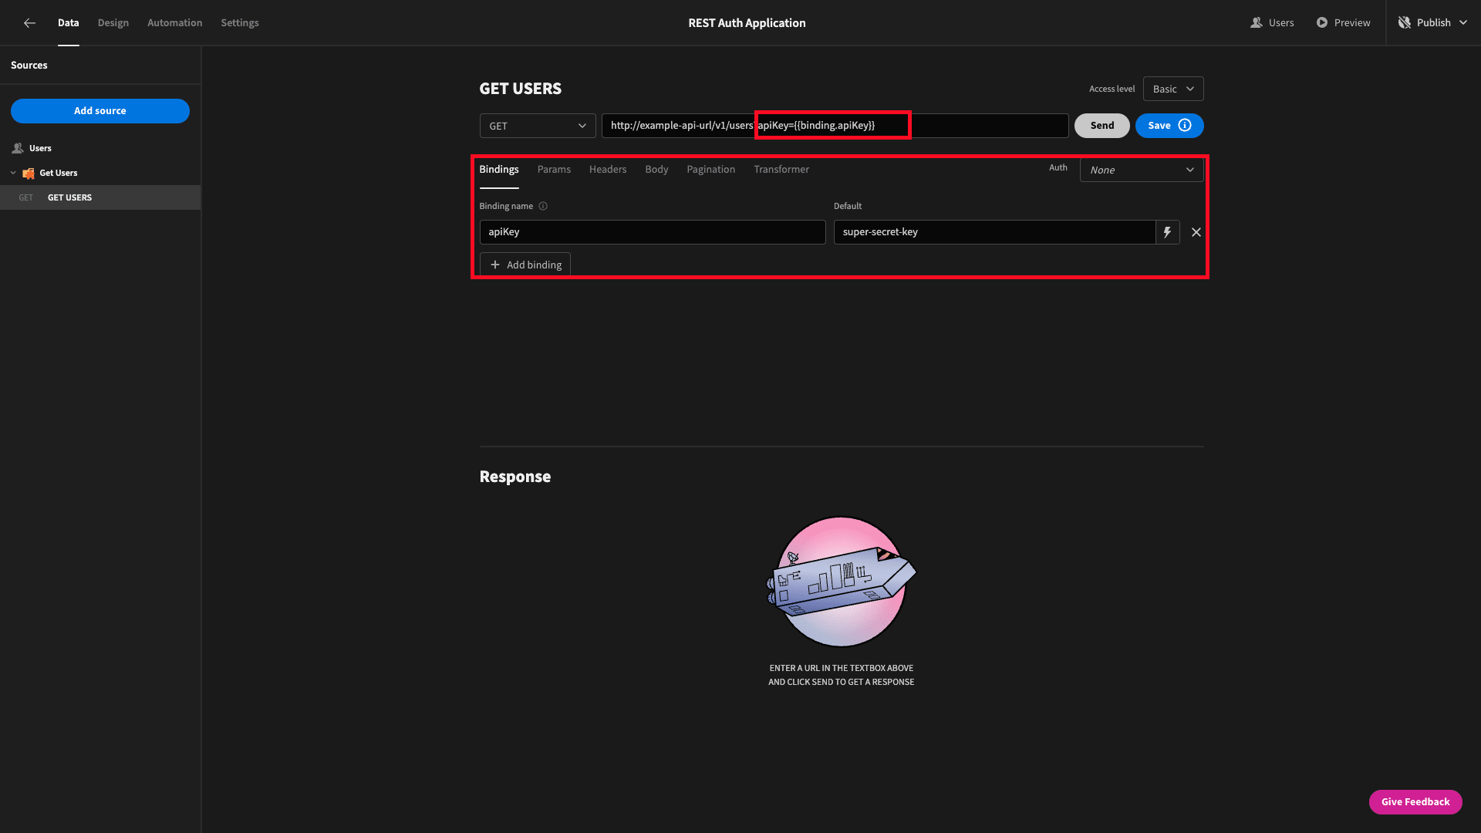Screen dimensions: 1481x833
Task: Remove the apiKey binding with X icon
Action: (x=1195, y=232)
